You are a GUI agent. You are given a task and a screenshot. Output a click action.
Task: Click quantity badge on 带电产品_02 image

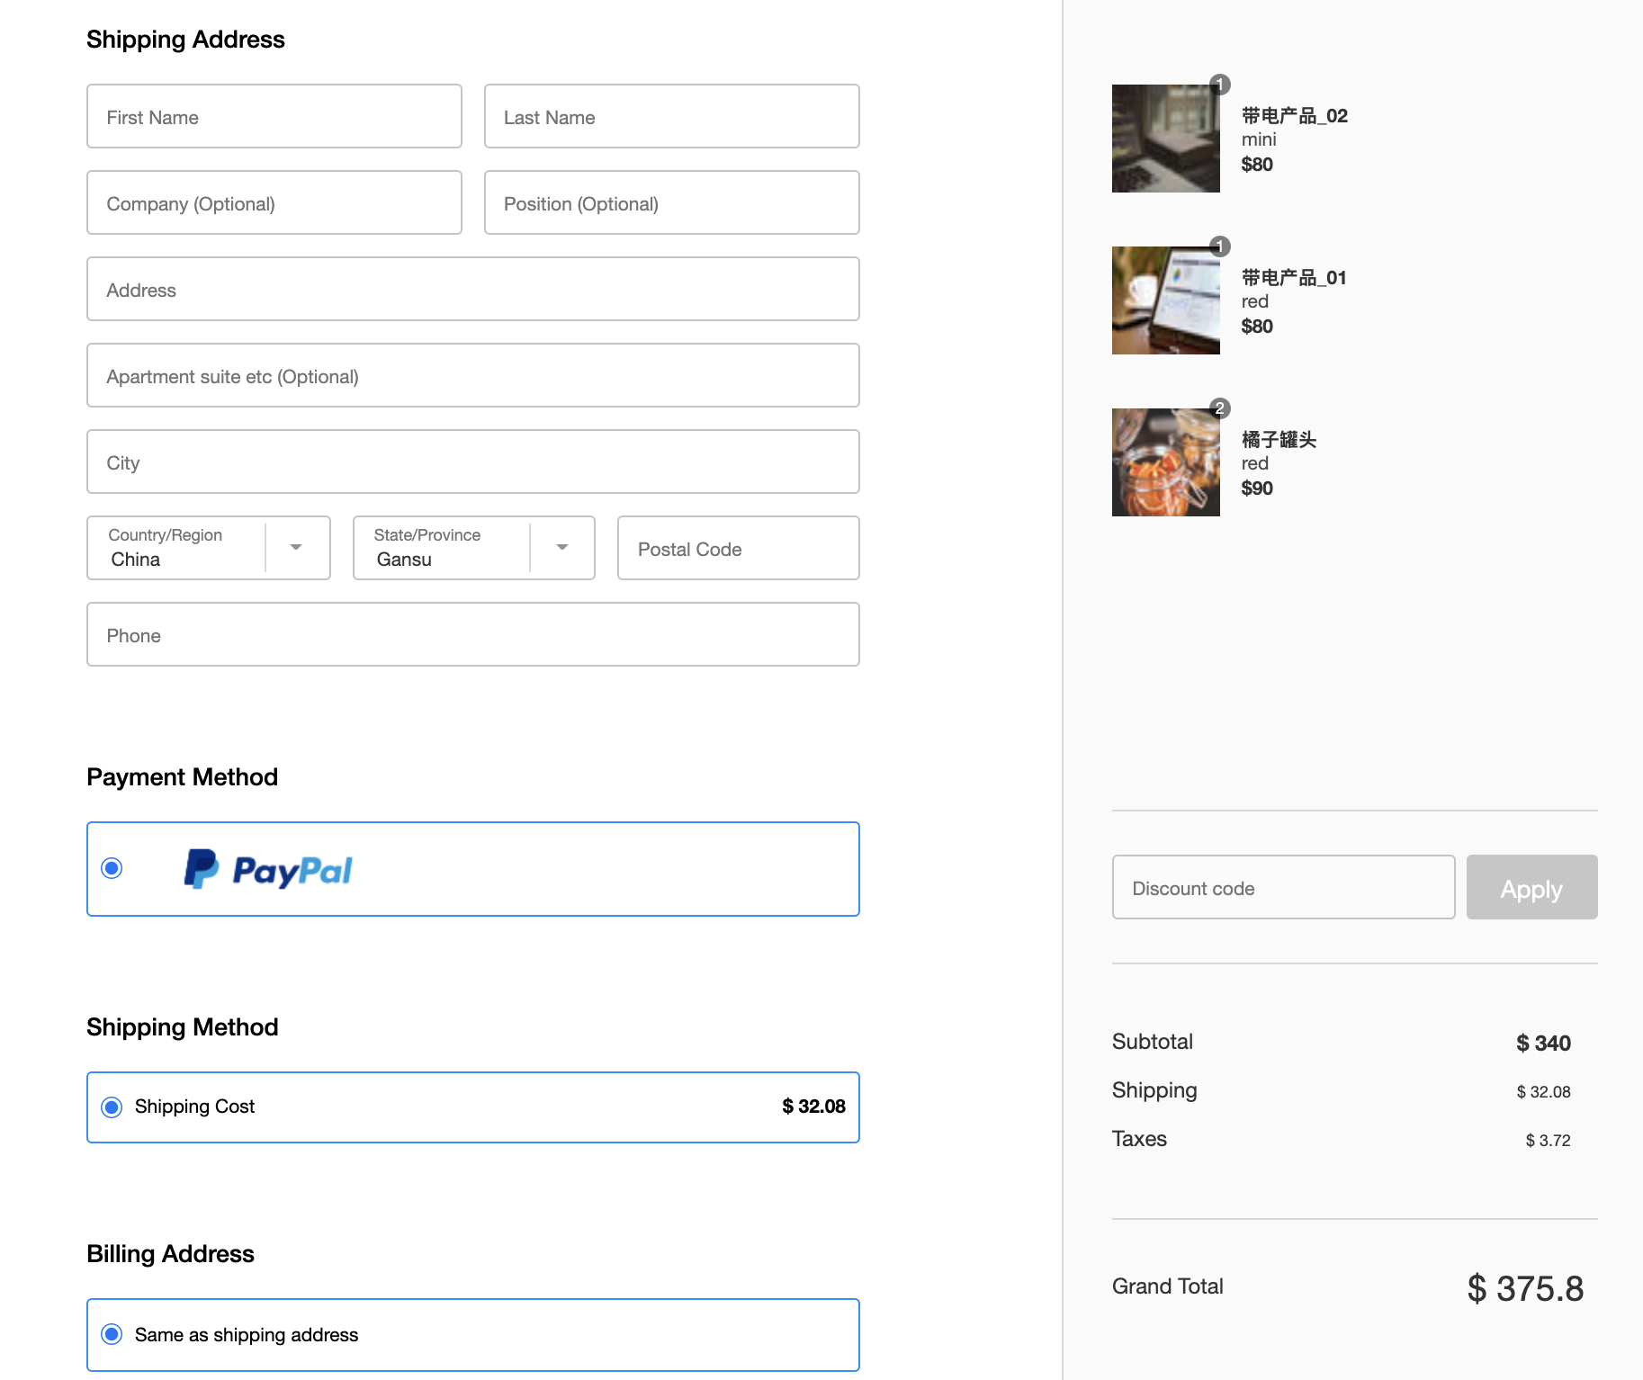(1219, 85)
